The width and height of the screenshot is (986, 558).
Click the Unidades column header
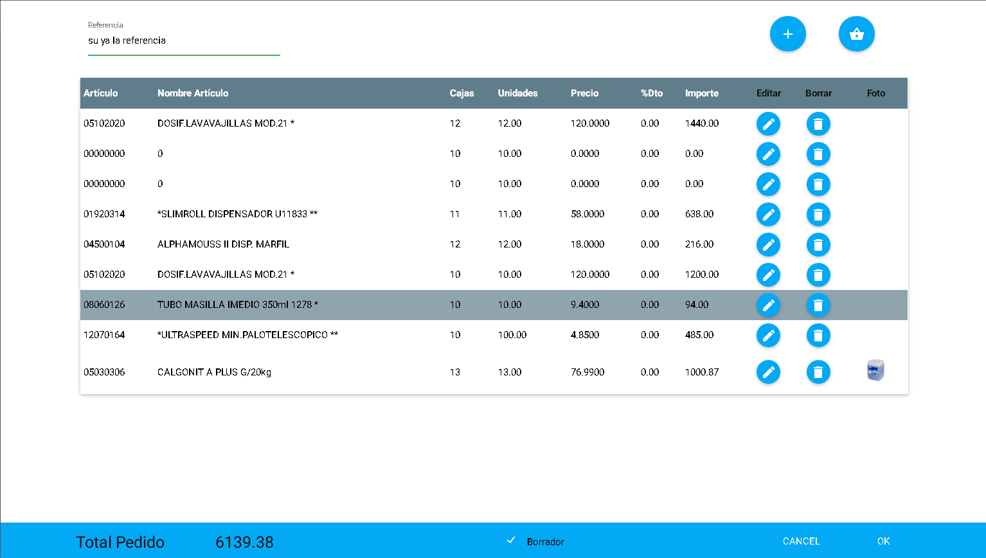tap(517, 93)
